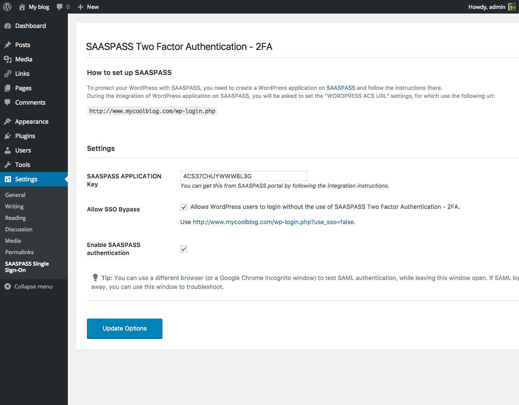Image resolution: width=519 pixels, height=405 pixels.
Task: Click the My blog site name
Action: pyautogui.click(x=39, y=7)
